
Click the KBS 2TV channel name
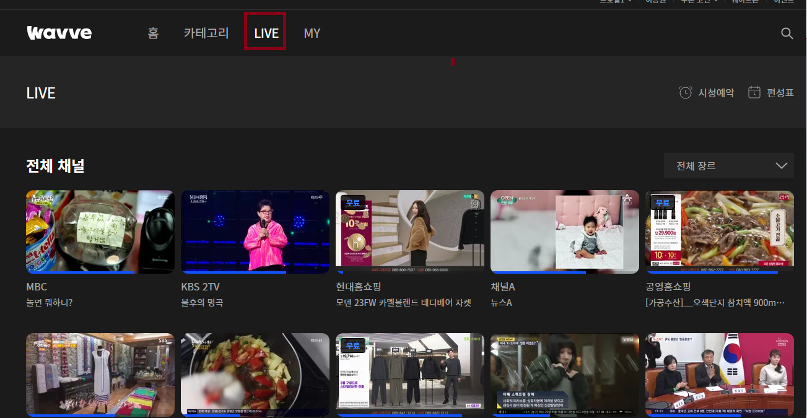coord(200,287)
